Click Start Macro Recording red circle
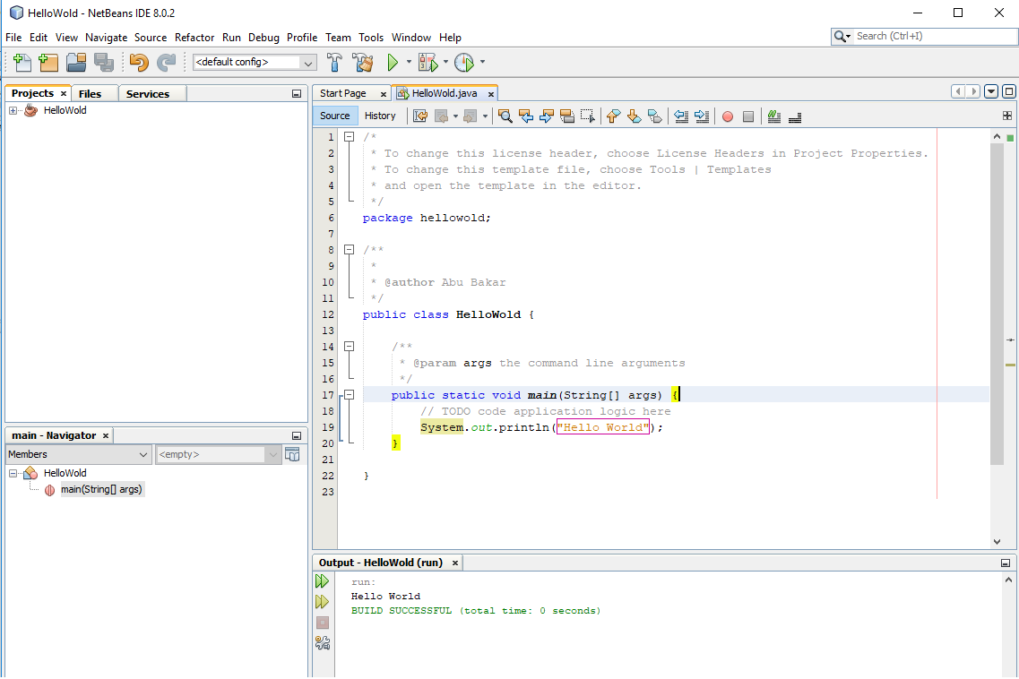 tap(728, 116)
